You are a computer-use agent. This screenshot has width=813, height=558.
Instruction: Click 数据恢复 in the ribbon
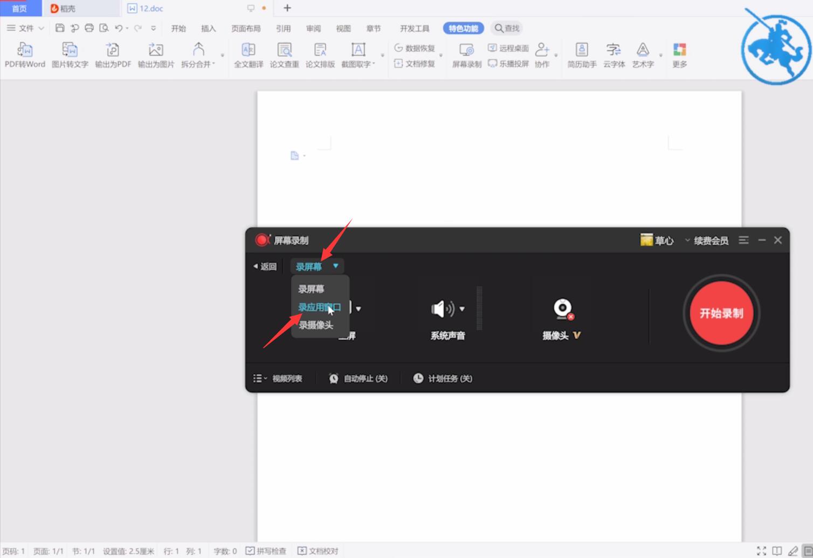click(x=415, y=48)
